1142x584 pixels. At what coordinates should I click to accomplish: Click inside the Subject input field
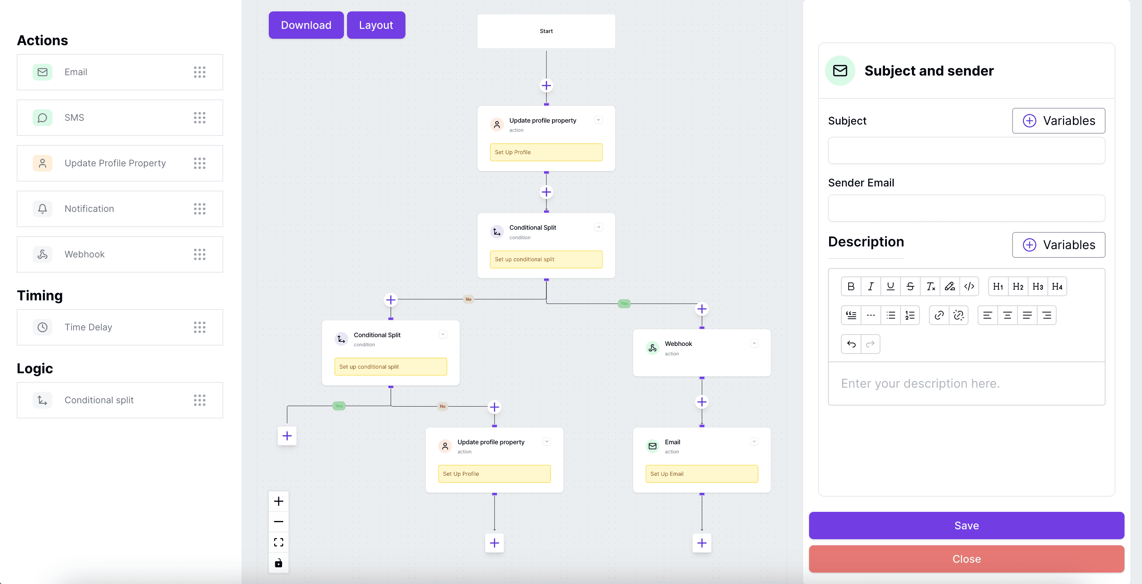point(967,150)
